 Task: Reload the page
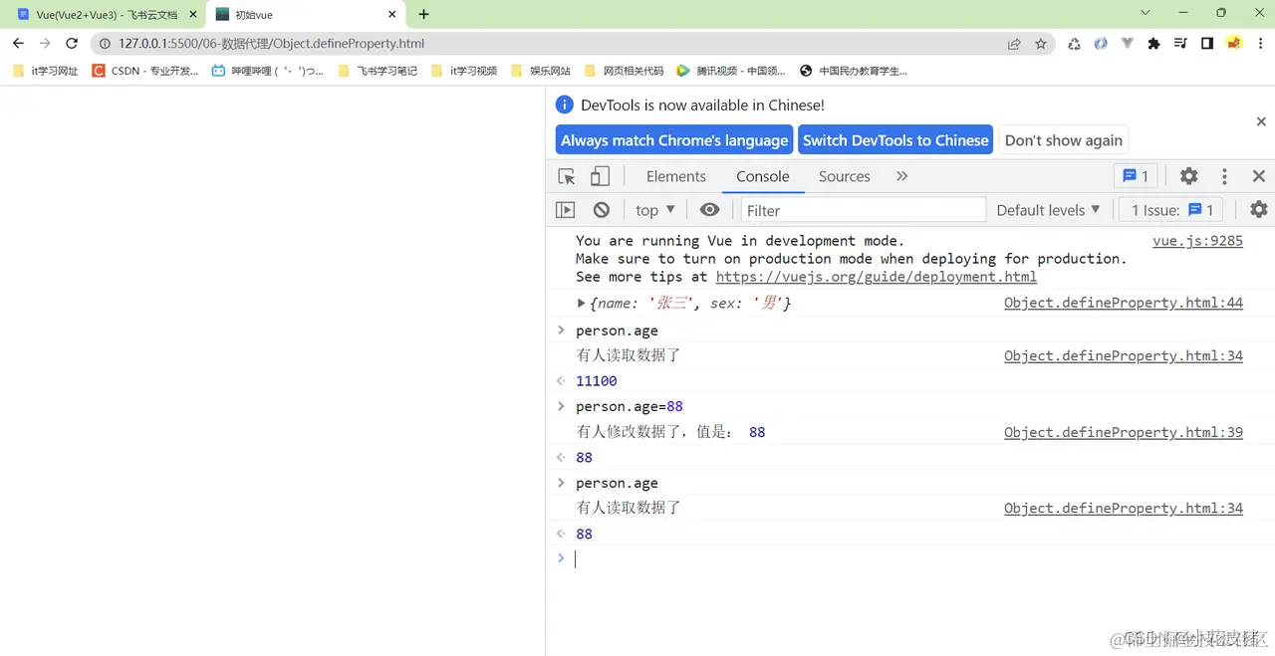point(72,44)
